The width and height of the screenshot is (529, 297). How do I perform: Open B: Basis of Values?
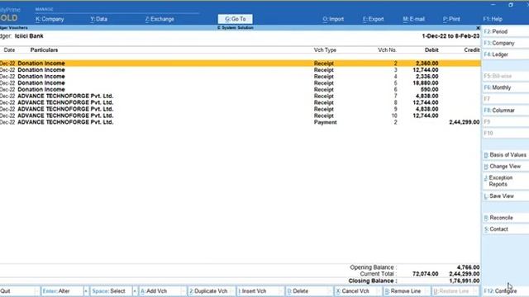pyautogui.click(x=505, y=155)
